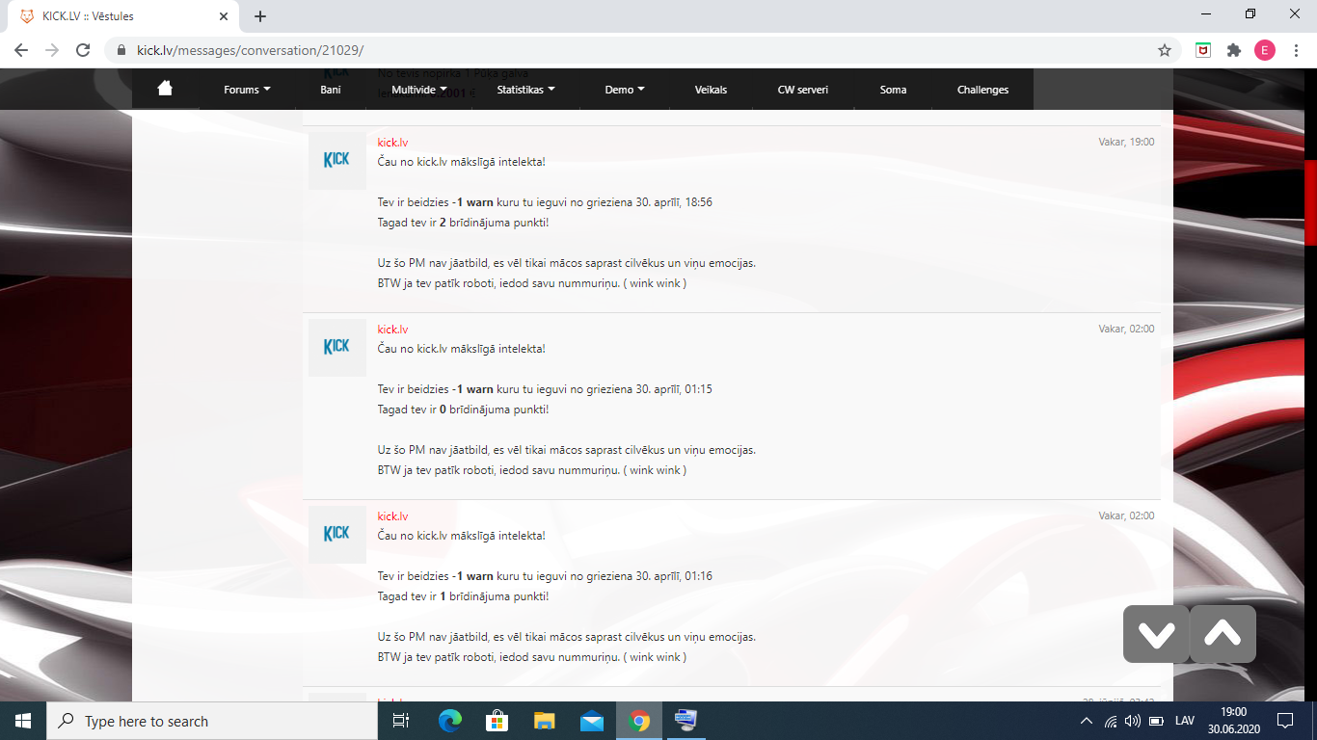The image size is (1317, 740).
Task: Open the Wi-Fi network tray icon
Action: (x=1111, y=721)
